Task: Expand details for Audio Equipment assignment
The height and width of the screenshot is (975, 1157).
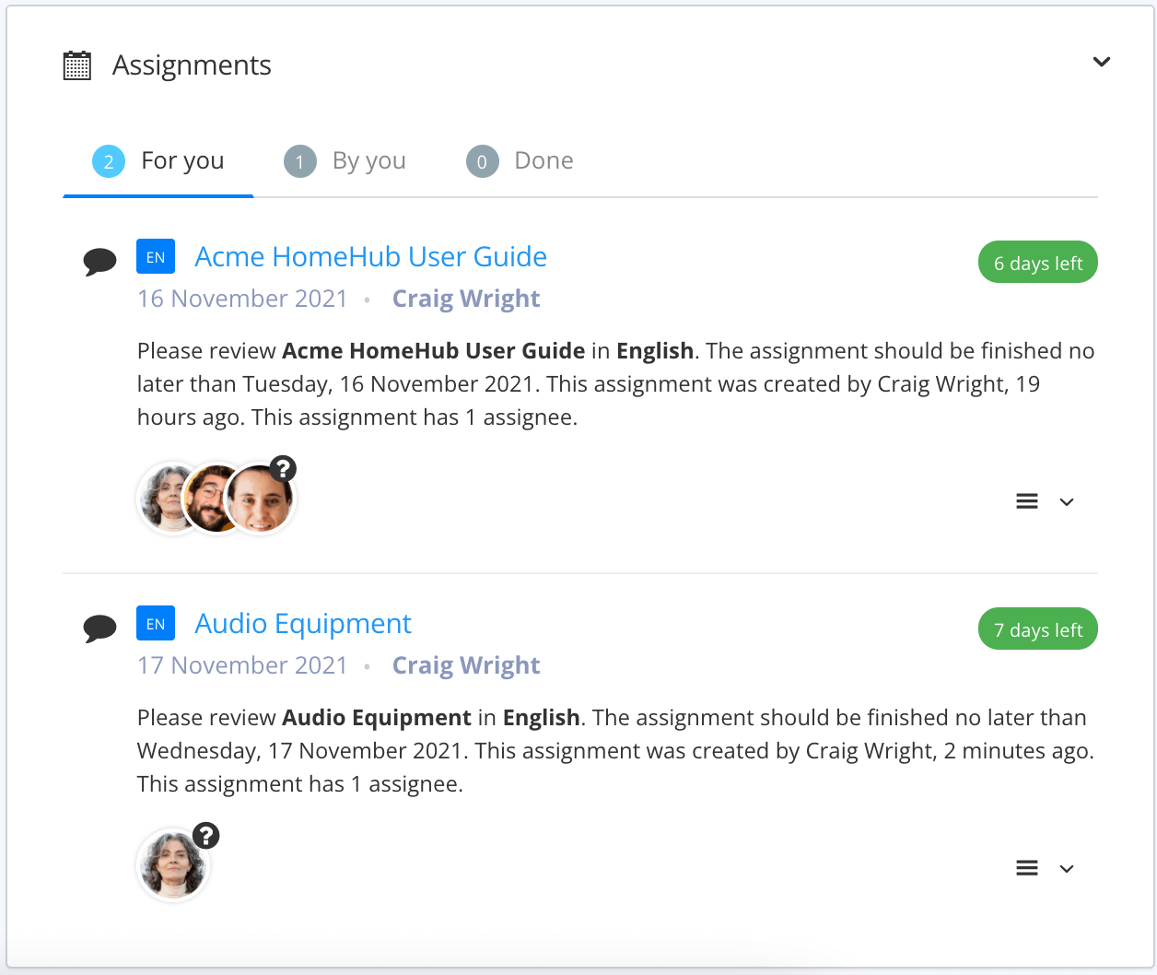Action: tap(1066, 868)
